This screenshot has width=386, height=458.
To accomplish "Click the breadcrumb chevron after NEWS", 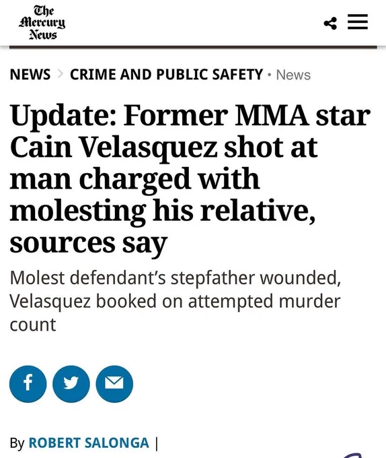I will [x=61, y=74].
